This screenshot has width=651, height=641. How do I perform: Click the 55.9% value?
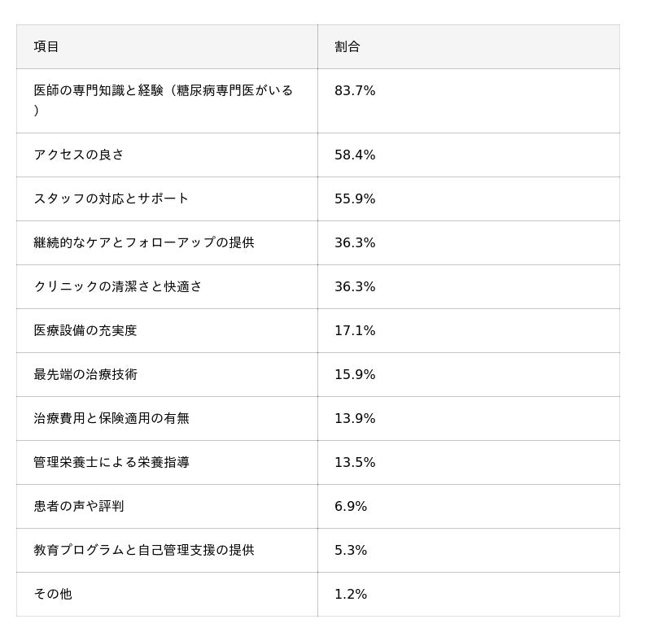tap(355, 199)
